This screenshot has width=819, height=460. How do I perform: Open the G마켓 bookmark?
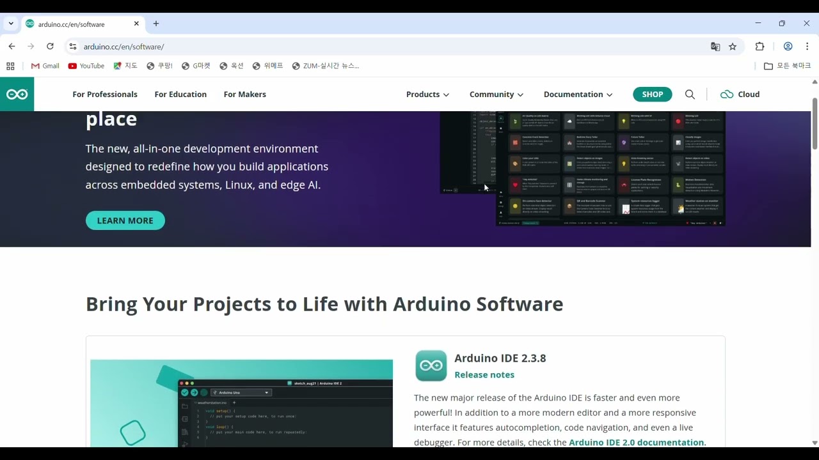point(196,66)
